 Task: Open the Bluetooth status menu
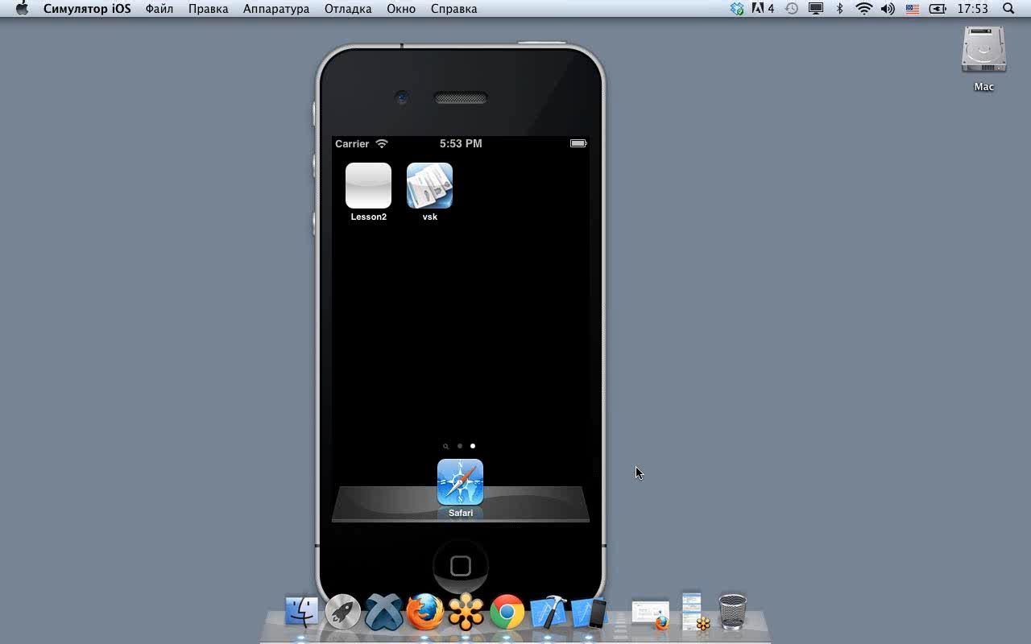839,9
